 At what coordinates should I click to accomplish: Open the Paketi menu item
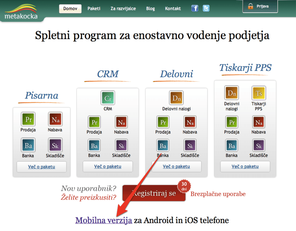(x=94, y=9)
